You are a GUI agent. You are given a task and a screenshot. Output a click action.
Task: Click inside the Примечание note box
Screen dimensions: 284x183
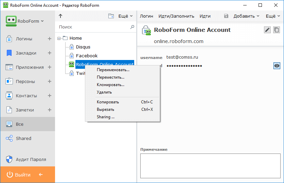[x=210, y=166]
